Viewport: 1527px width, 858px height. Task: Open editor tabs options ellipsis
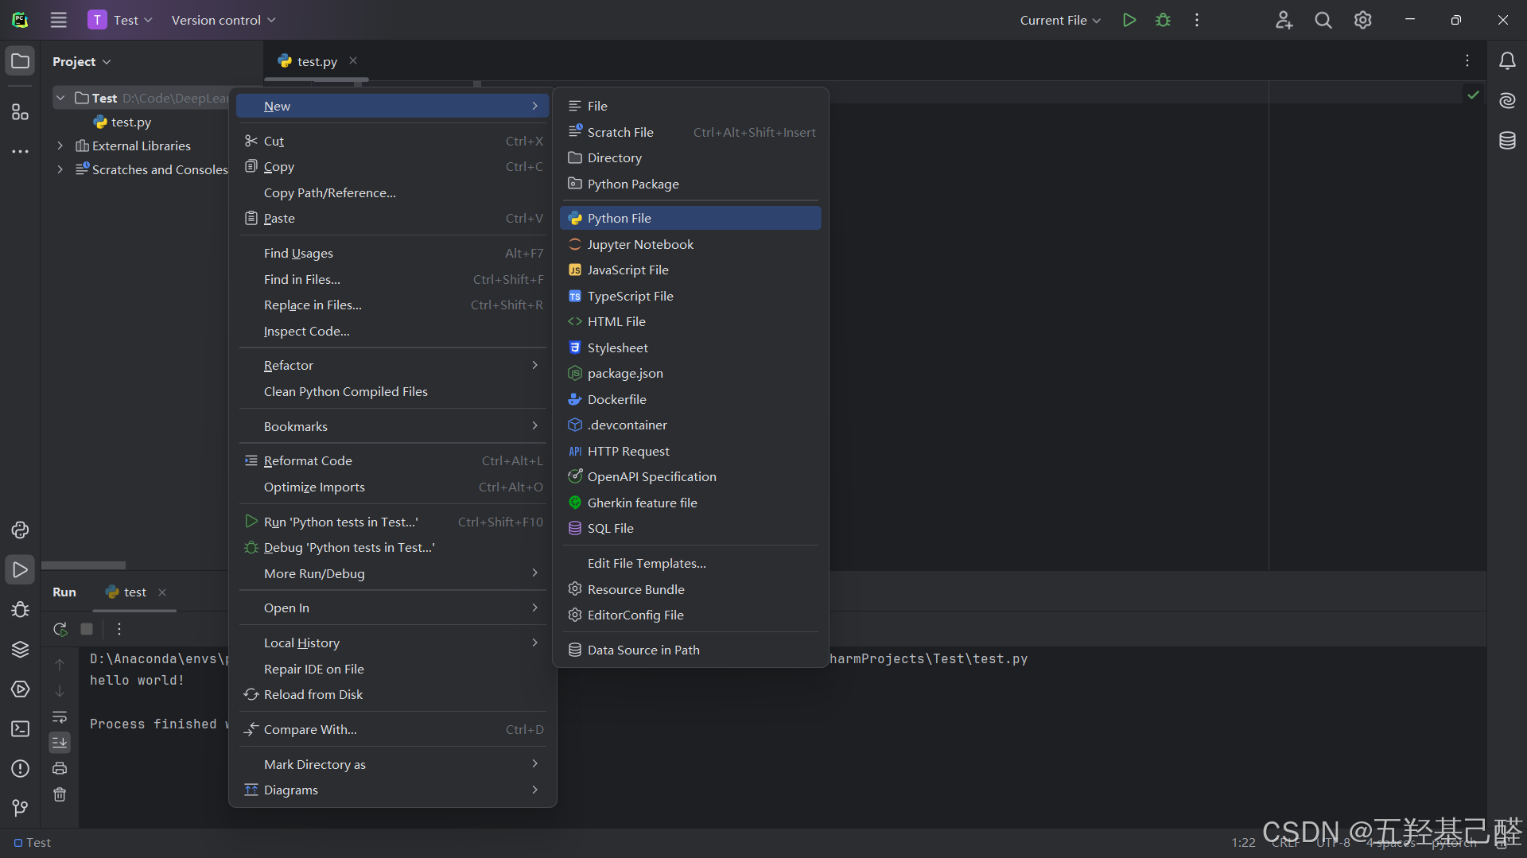1467,60
